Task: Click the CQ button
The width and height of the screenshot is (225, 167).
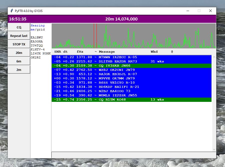Action: click(19, 27)
